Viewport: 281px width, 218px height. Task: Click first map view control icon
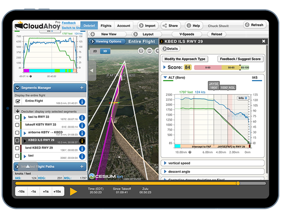[141, 51]
